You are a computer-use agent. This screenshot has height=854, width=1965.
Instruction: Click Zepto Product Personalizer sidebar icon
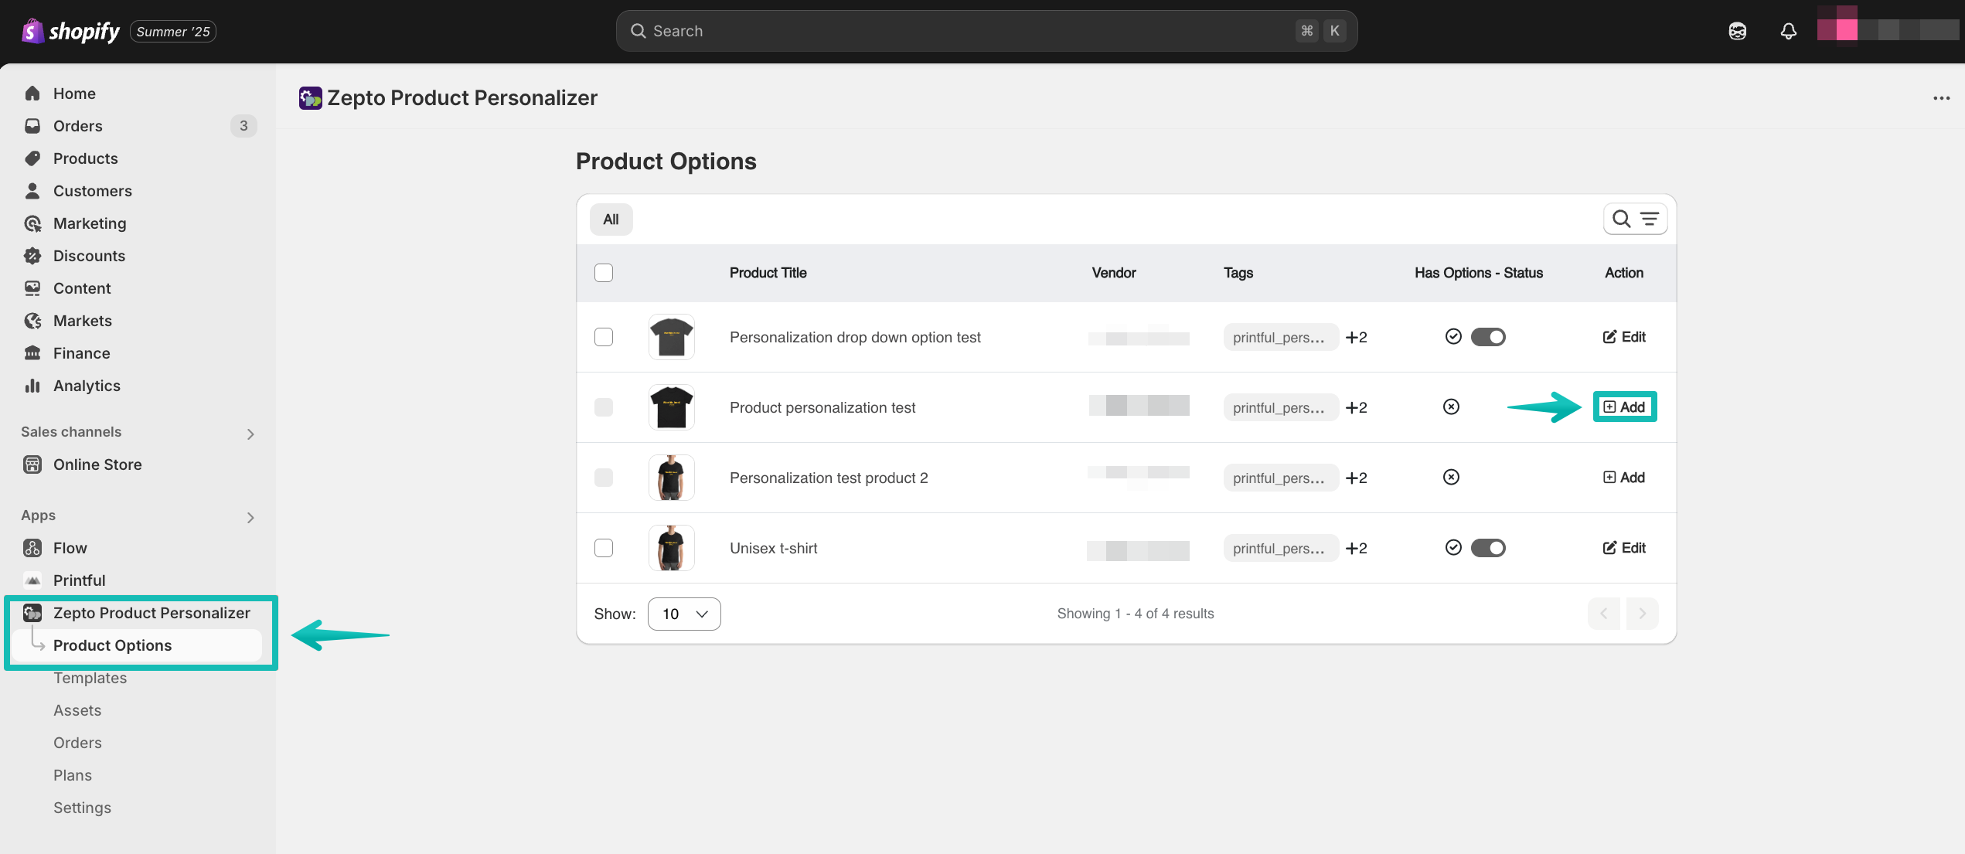32,613
